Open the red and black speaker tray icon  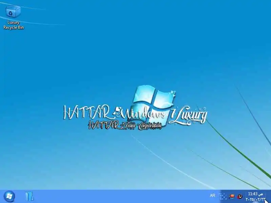pos(240,196)
